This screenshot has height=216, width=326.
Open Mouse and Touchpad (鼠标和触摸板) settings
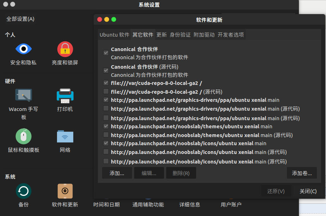coord(24,141)
